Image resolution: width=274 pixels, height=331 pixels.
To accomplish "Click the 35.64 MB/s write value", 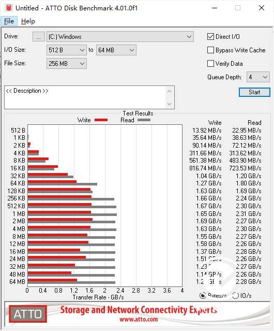I will (x=207, y=138).
